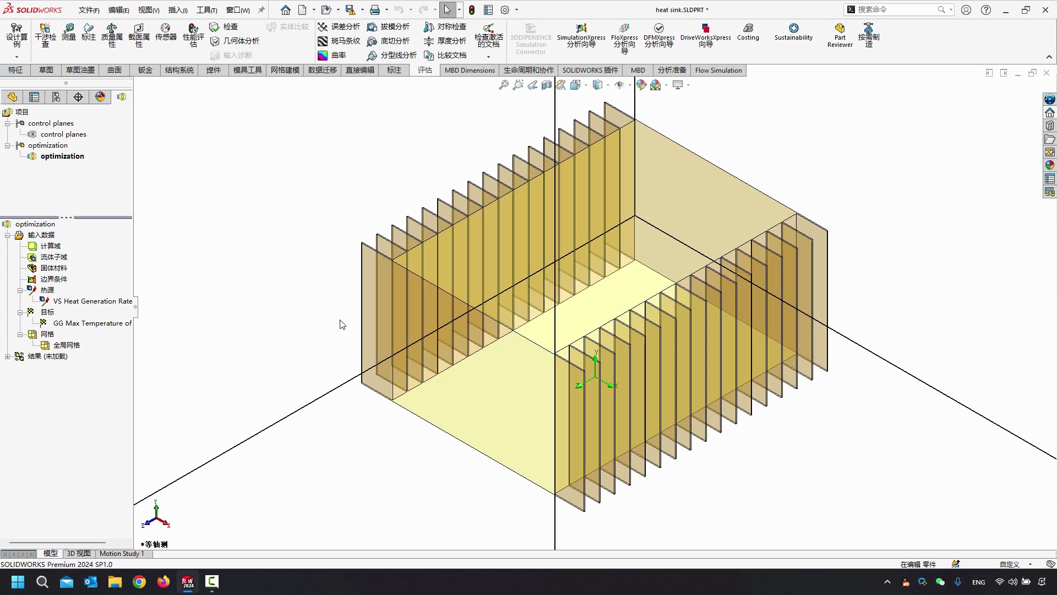
Task: Open Firefox from the taskbar
Action: (x=163, y=582)
